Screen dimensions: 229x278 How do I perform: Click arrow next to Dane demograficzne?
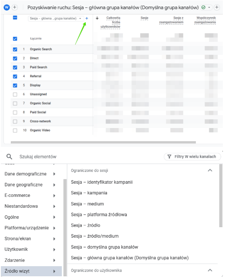55,174
